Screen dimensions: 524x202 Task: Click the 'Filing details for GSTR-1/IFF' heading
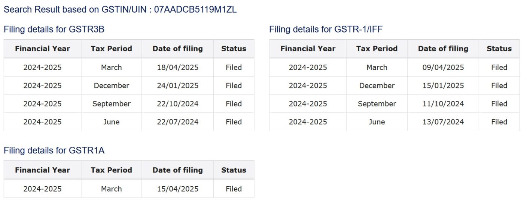326,29
